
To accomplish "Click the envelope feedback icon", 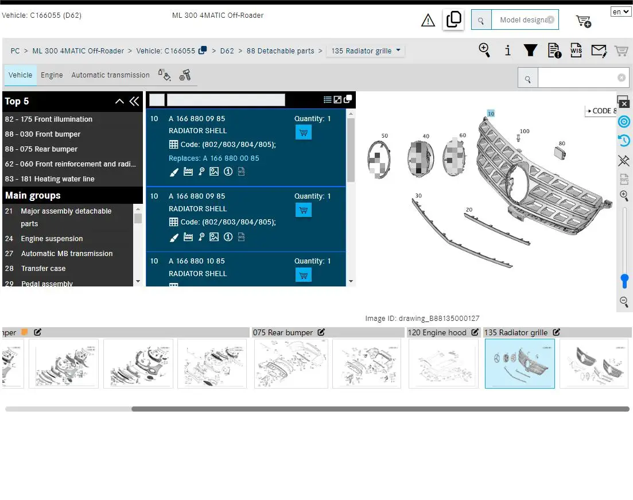I will (x=599, y=51).
